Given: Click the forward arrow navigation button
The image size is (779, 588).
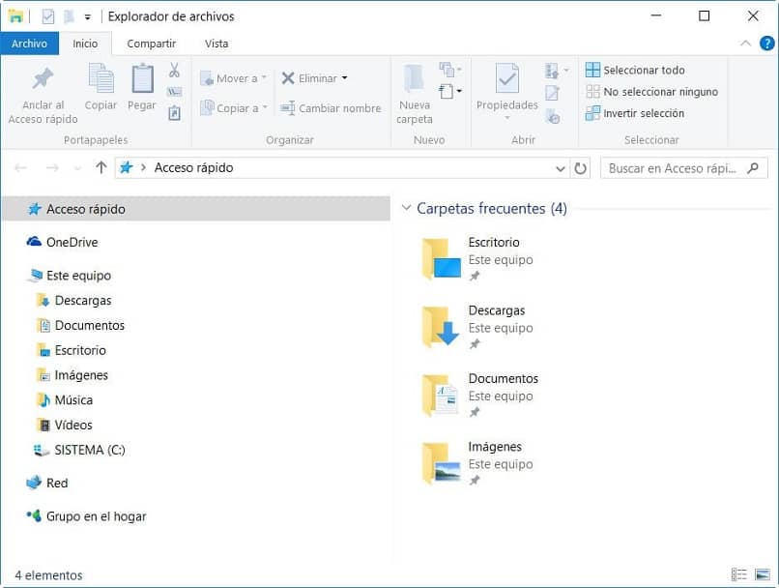Looking at the screenshot, I should [x=52, y=168].
